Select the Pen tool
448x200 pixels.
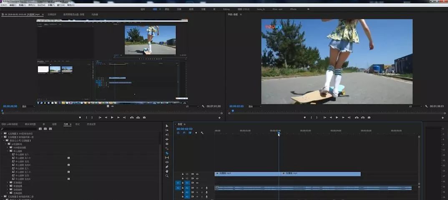[x=167, y=167]
